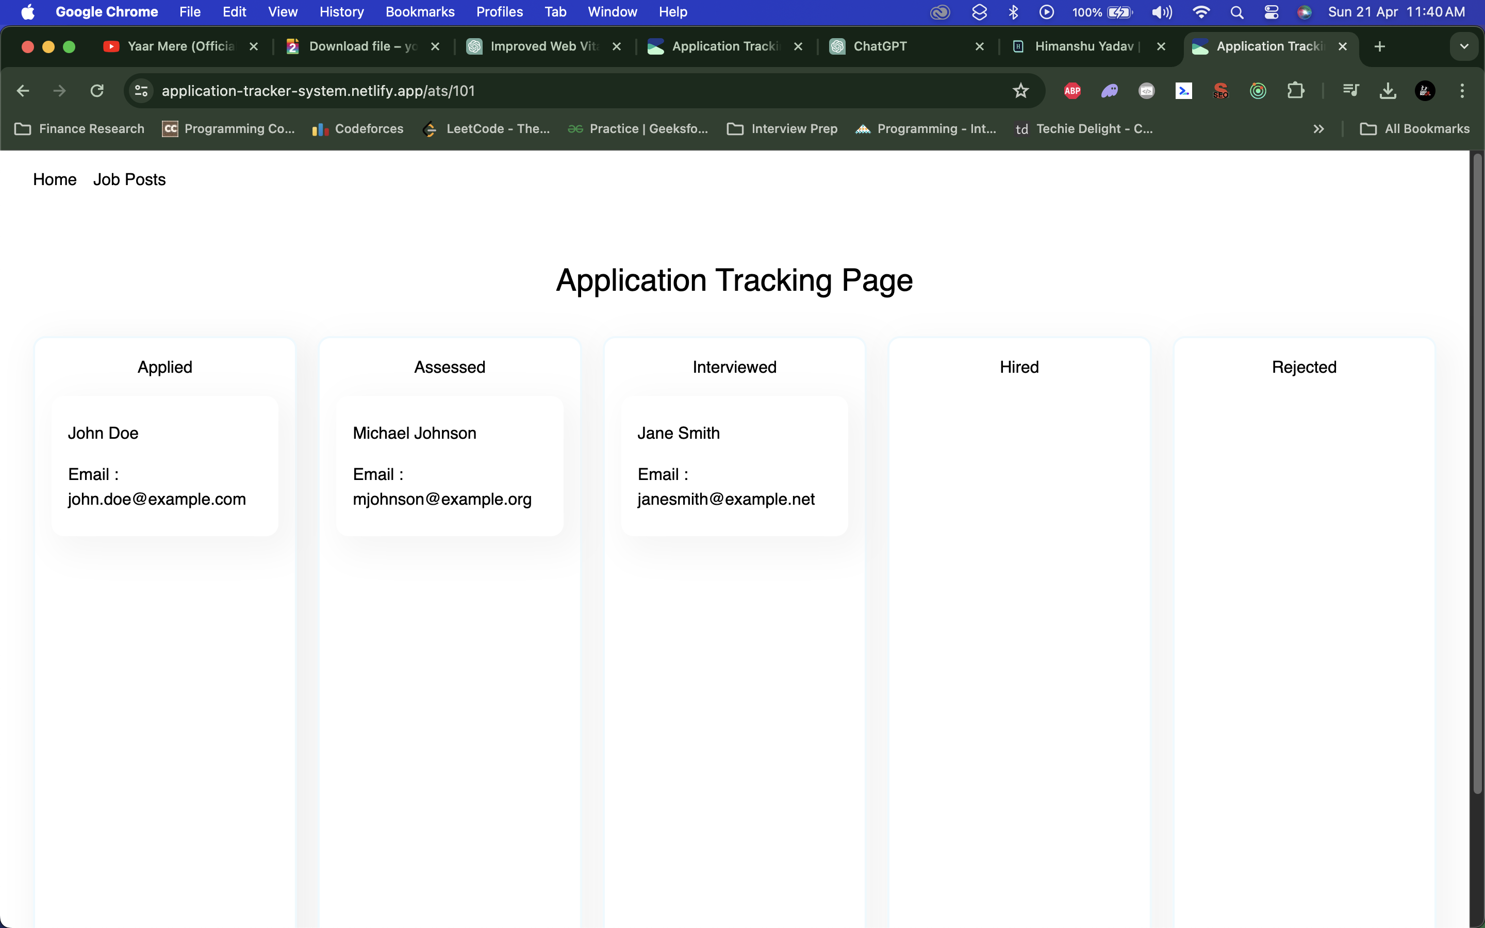Open the AdBlock Plus extension
This screenshot has height=928, width=1485.
tap(1071, 90)
